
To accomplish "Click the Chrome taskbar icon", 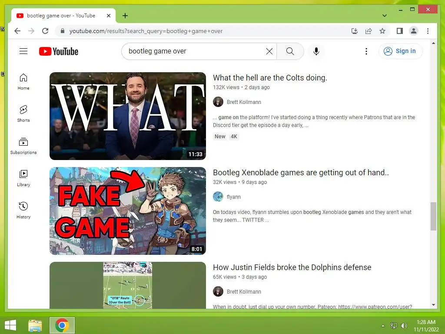I will (62, 325).
